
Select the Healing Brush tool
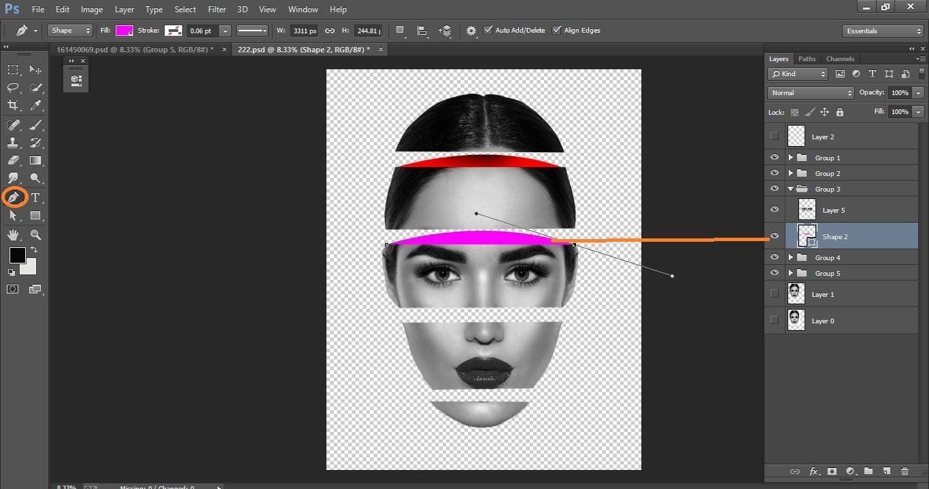(x=12, y=124)
